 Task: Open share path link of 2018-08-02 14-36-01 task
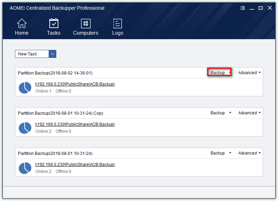coord(75,84)
